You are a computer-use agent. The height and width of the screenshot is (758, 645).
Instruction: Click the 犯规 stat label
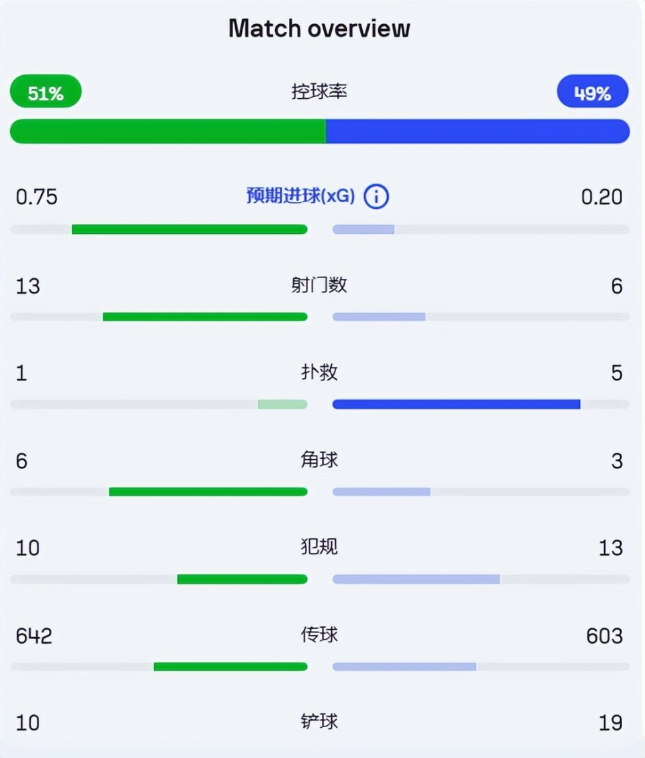click(319, 547)
